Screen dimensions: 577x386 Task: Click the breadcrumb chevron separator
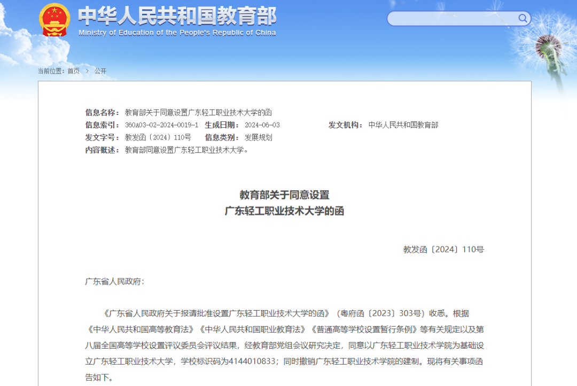(x=87, y=71)
